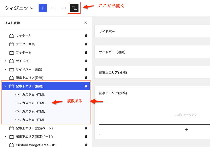Screen dimensions: 210x147
Task: Click lock icon on selected 記事下エリア(投稿) row
Action: 86,86
